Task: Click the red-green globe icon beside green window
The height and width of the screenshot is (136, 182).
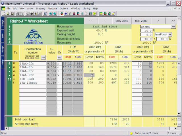Action: coord(105,14)
